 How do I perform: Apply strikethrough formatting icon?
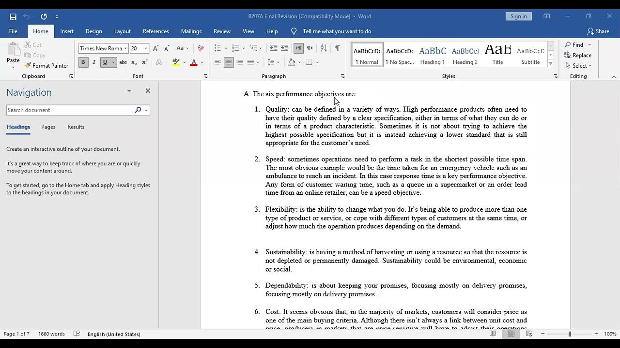pos(123,62)
